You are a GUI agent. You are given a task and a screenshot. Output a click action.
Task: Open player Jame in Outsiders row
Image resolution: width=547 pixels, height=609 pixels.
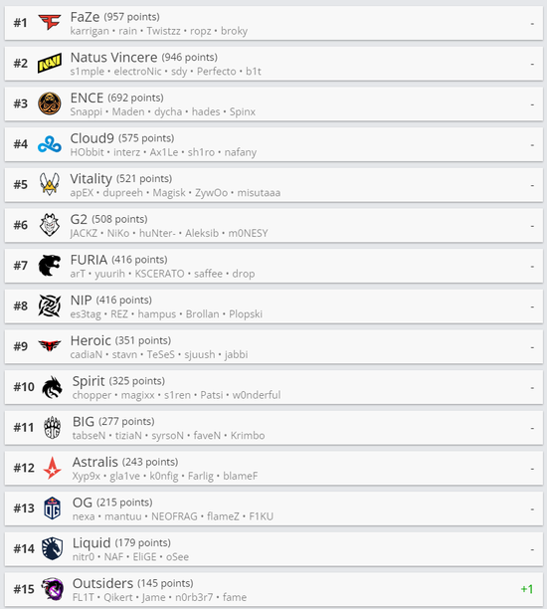tap(154, 597)
